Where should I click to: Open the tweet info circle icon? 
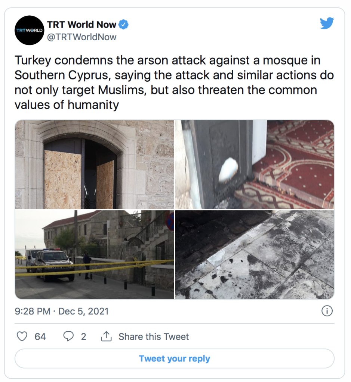[x=327, y=311]
